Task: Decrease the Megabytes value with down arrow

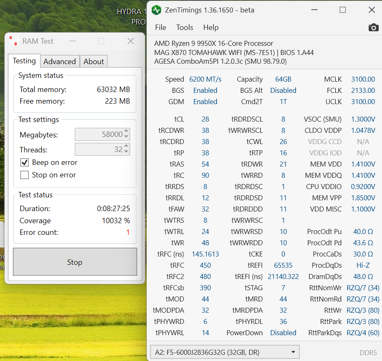Action: 126,137
